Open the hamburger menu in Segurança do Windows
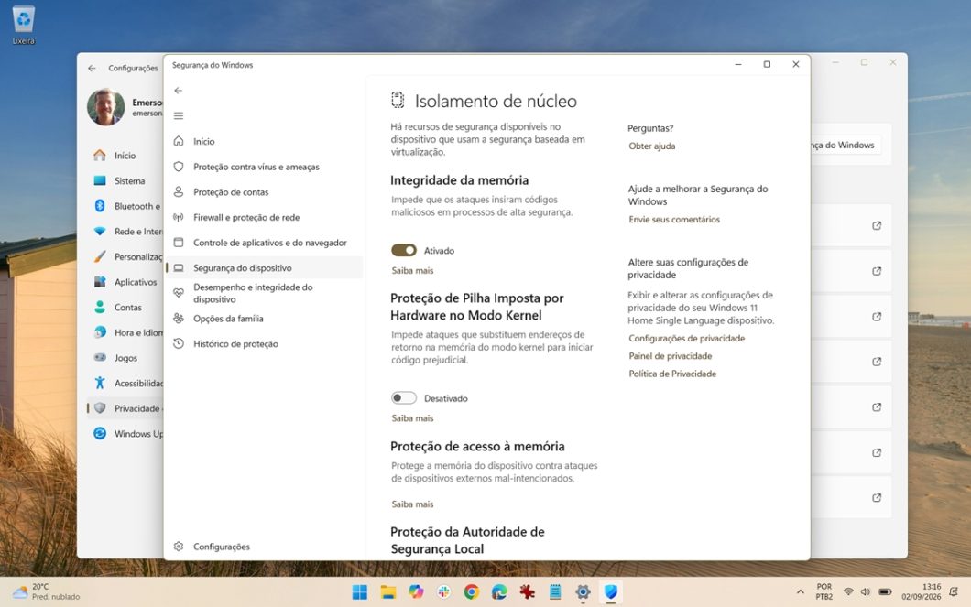The width and height of the screenshot is (971, 607). click(x=179, y=115)
